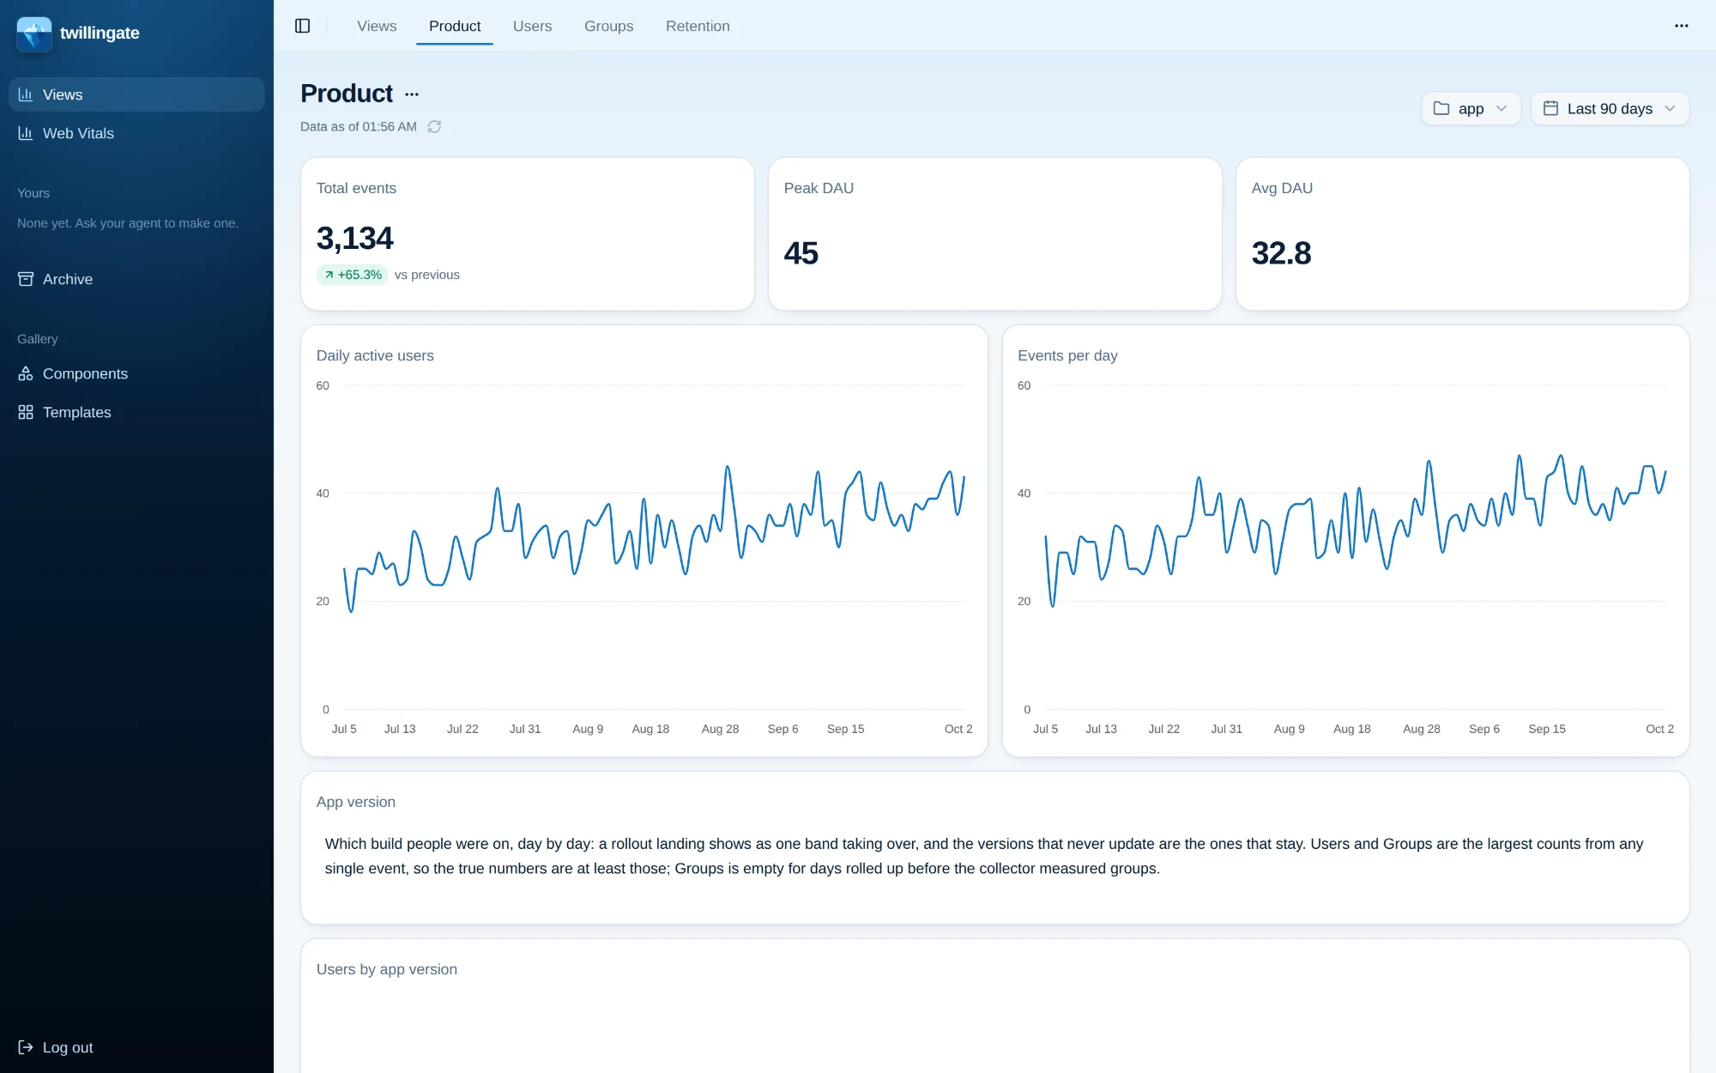Click the folder icon in app selector
This screenshot has height=1073, width=1716.
[1441, 108]
